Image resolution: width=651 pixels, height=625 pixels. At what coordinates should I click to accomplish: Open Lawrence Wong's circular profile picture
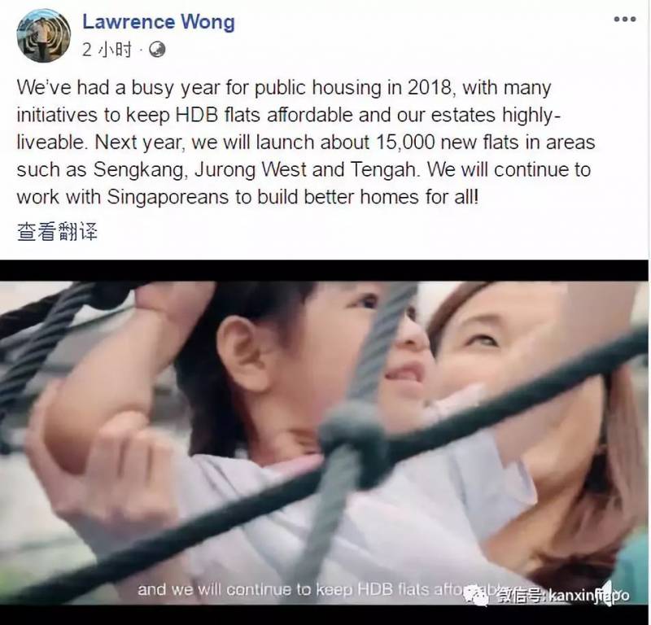[x=44, y=35]
